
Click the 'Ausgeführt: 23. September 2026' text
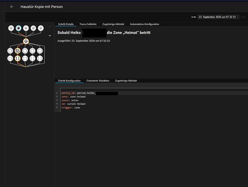click(x=83, y=41)
